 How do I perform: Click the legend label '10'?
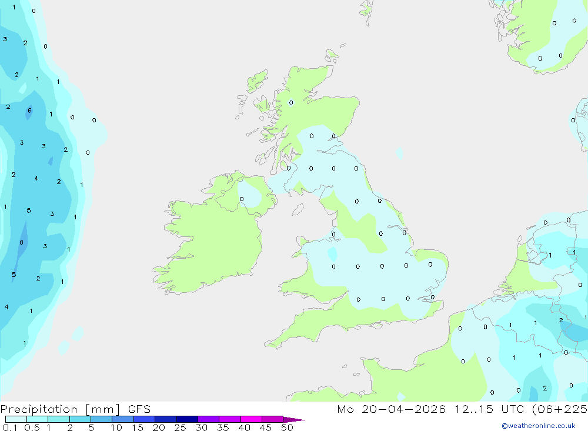[x=116, y=427]
